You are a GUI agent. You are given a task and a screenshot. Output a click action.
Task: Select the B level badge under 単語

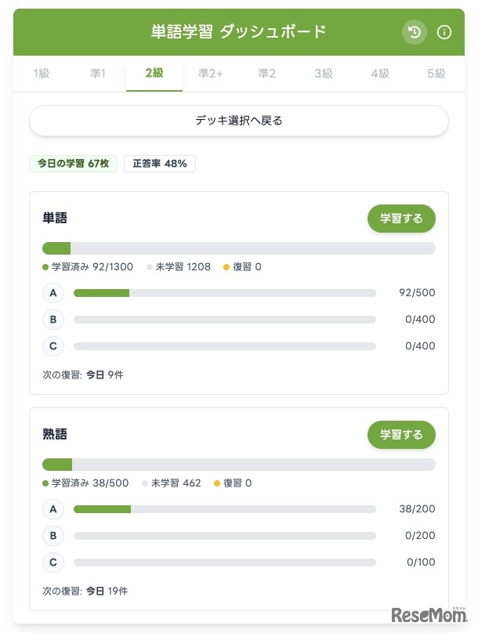coord(53,319)
